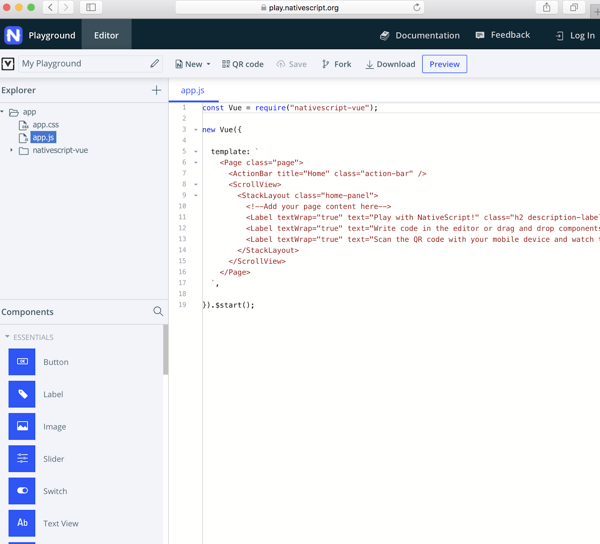Select app.js in the Explorer tree
Image resolution: width=600 pixels, height=544 pixels.
coord(43,138)
